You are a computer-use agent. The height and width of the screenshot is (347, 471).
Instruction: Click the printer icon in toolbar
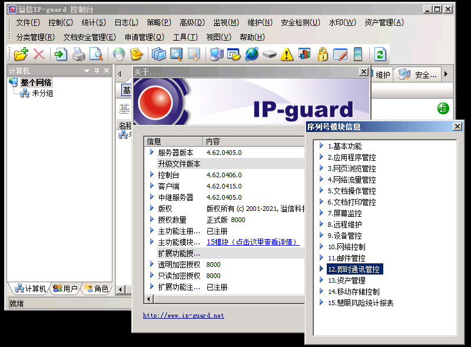pyautogui.click(x=79, y=55)
